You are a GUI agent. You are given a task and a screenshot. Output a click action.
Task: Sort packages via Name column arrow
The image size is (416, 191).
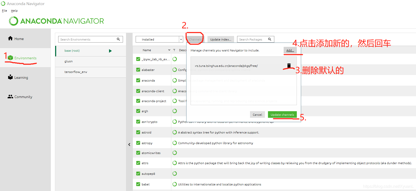(x=169, y=50)
